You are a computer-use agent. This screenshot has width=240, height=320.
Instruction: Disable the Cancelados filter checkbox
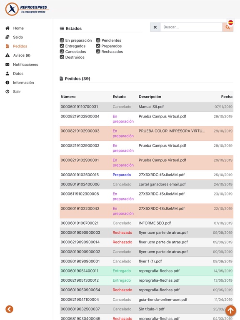(x=62, y=51)
